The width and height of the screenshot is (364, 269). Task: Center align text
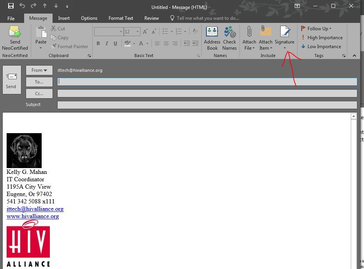tap(166, 43)
